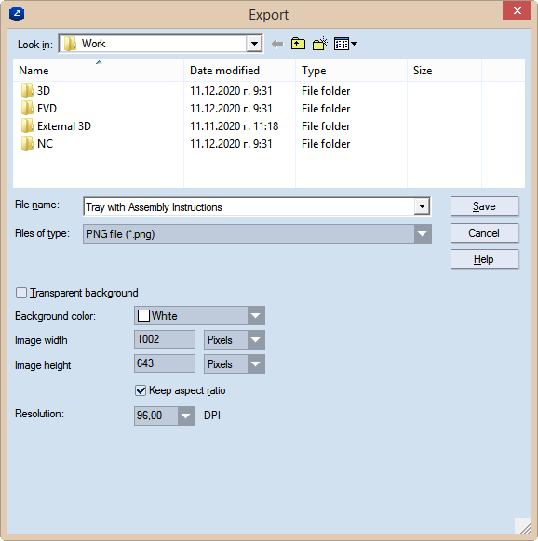Uncheck Keep aspect ratio
Screen dimensions: 538x541
141,390
